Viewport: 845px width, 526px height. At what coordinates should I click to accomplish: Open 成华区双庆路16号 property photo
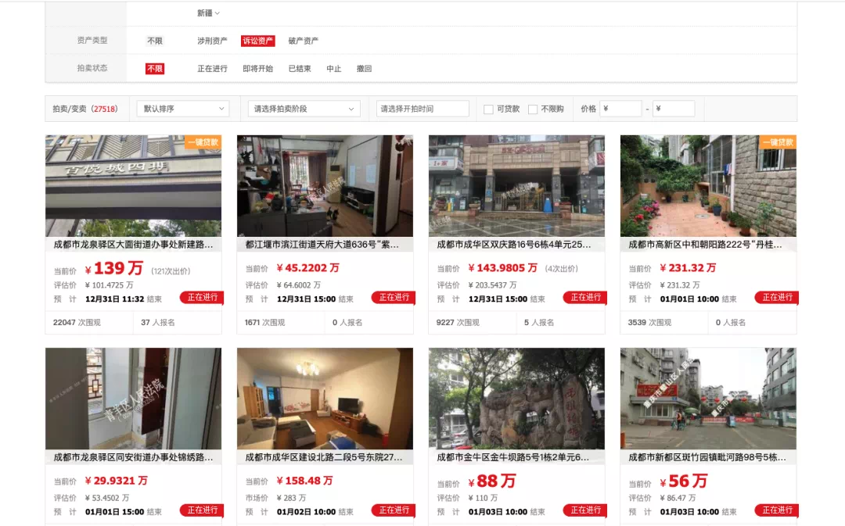pos(516,186)
